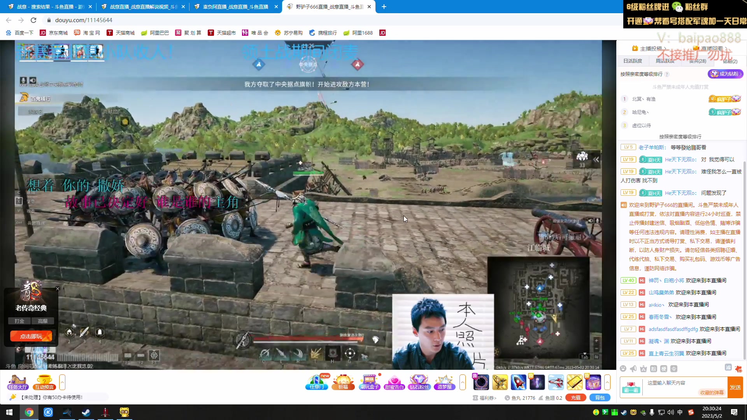Open a new browser tab

(x=384, y=7)
